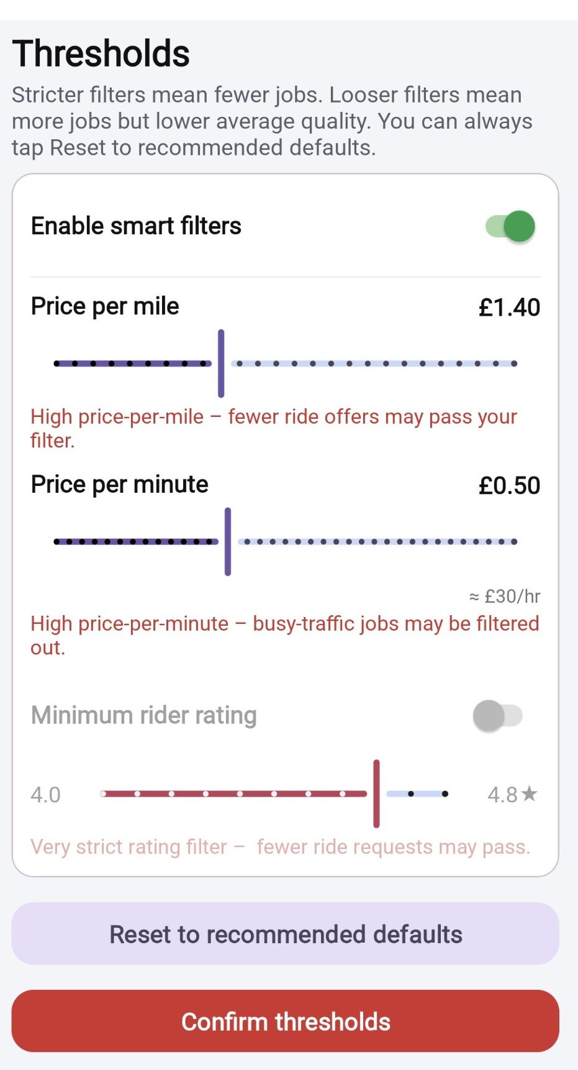This screenshot has height=1070, width=578.
Task: Click the Price per minute slider handle
Action: pos(228,542)
